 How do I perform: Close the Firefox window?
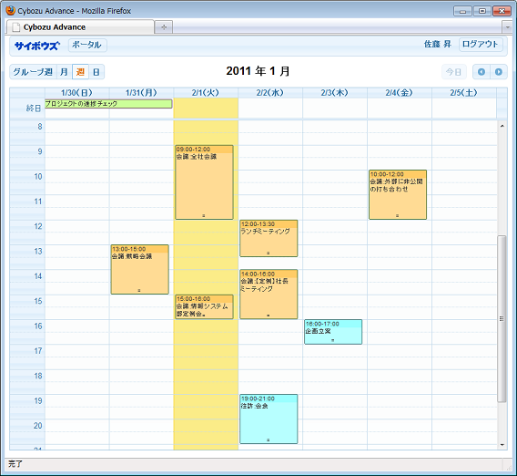click(x=502, y=11)
